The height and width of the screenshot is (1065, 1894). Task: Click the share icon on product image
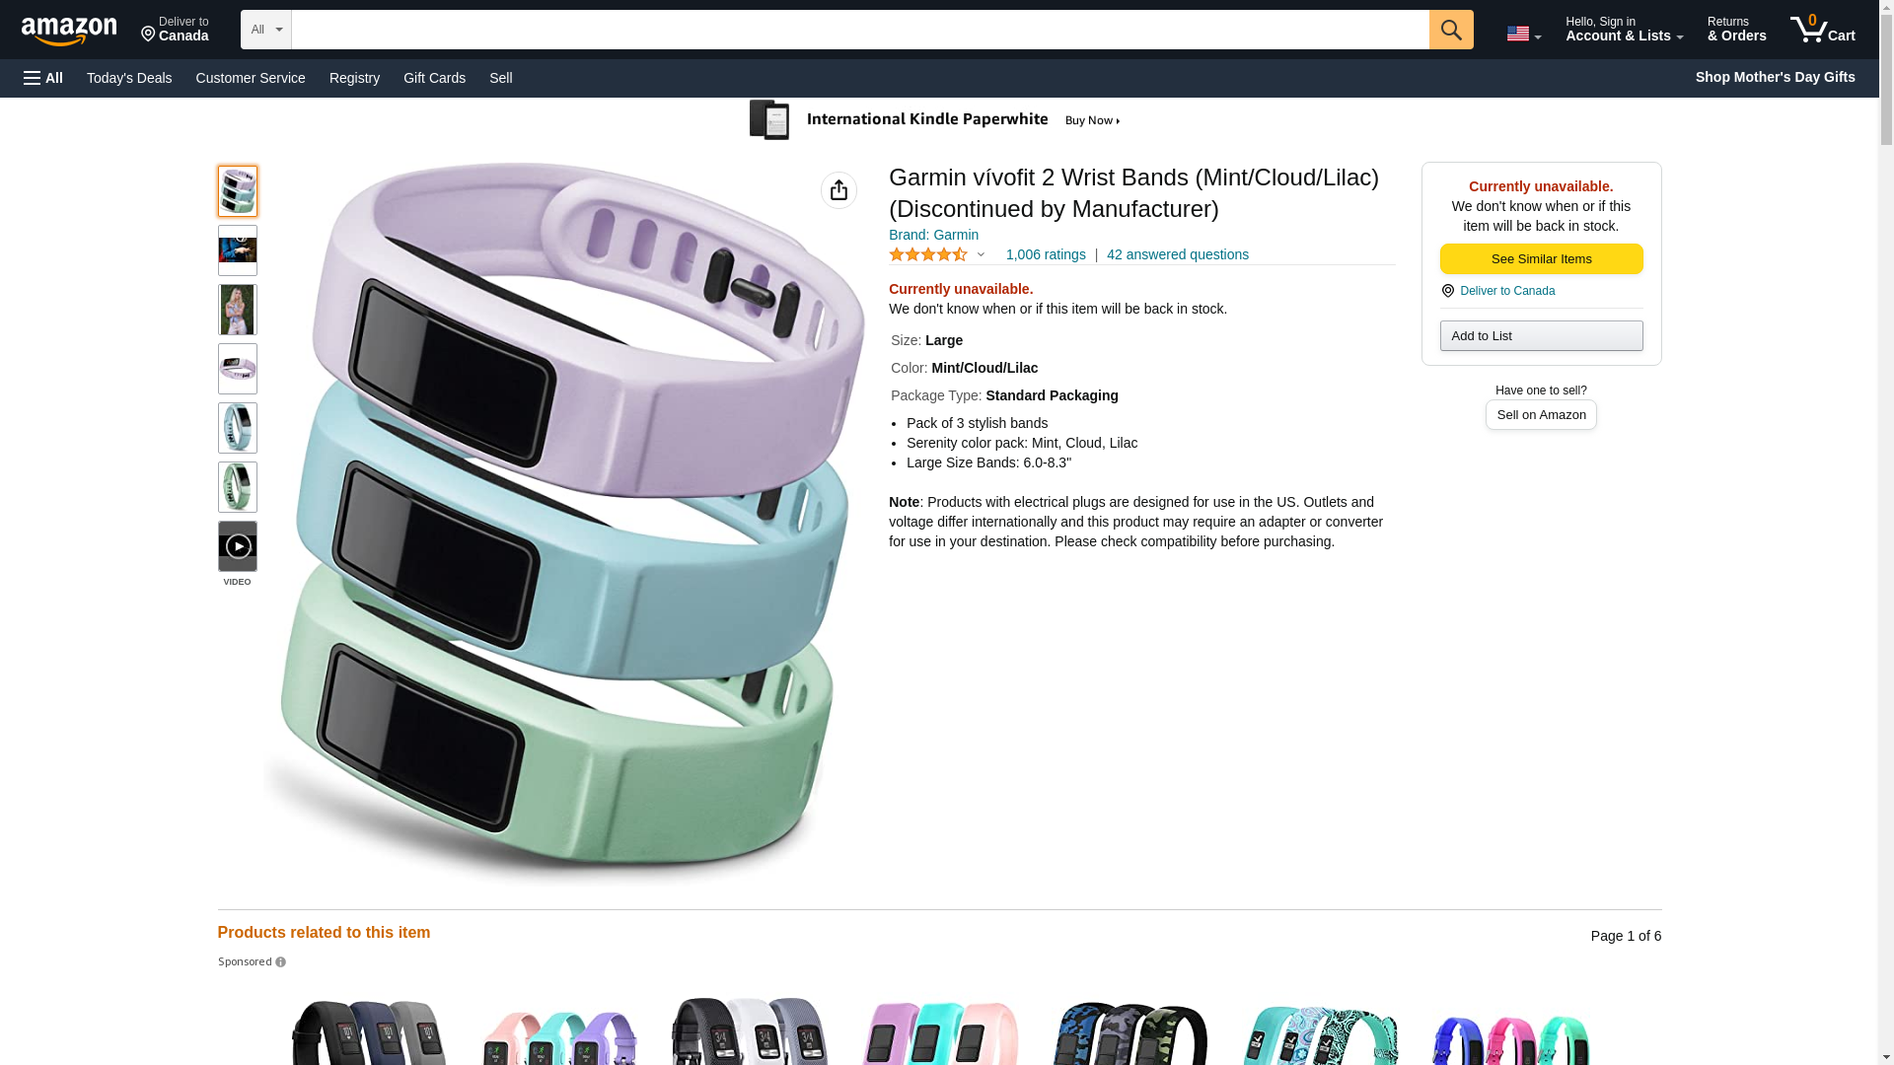838,190
